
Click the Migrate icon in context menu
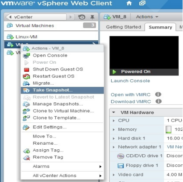click(x=26, y=83)
